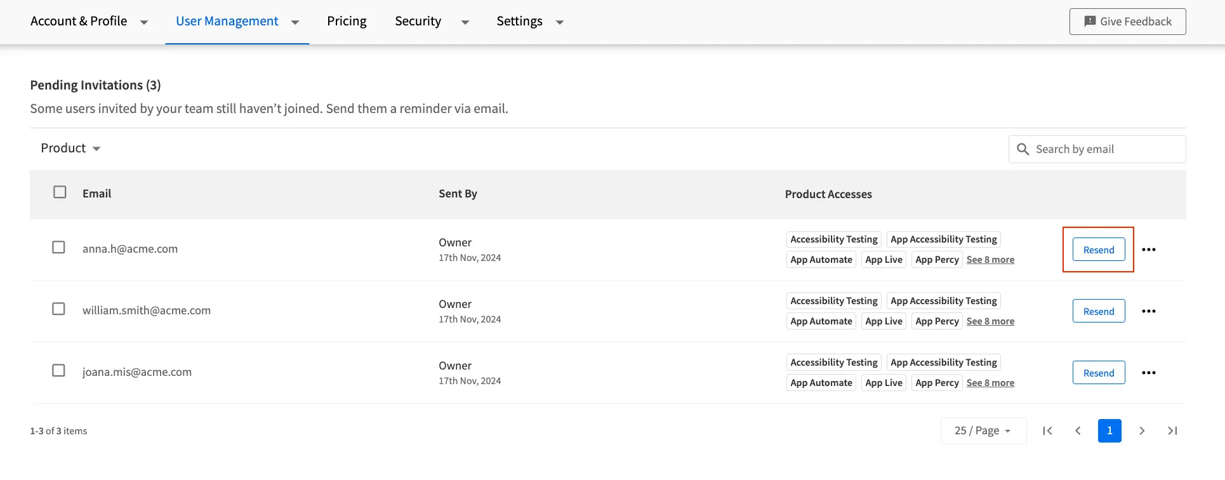Click See 8 more for joana.mis@acme.com

click(x=990, y=383)
